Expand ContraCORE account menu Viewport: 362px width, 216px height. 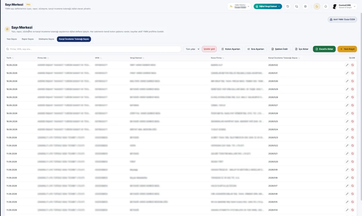[344, 6]
